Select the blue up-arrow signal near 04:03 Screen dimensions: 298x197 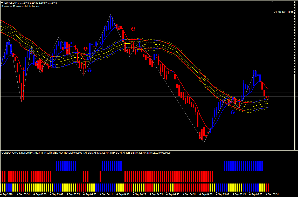[89, 70]
